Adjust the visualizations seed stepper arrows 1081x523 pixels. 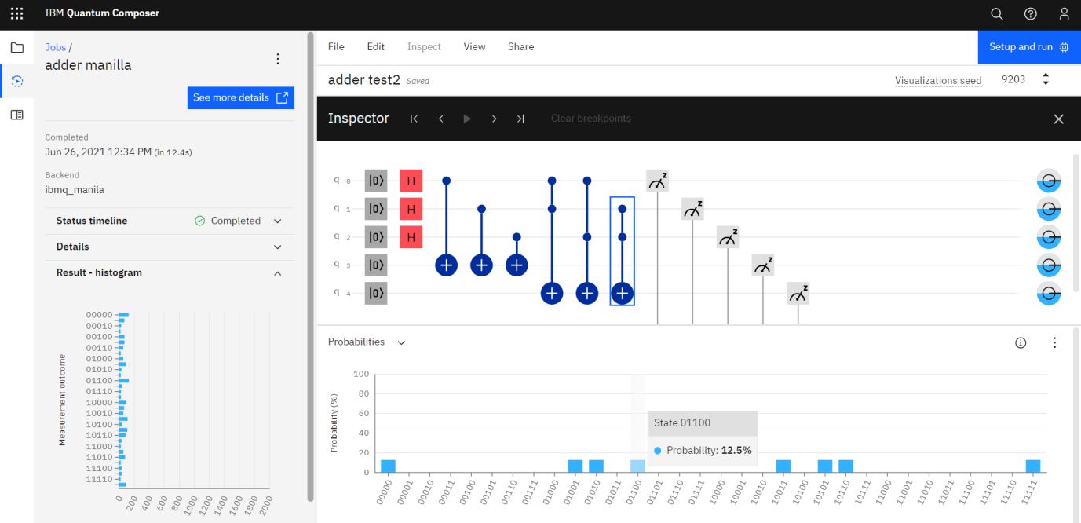[x=1046, y=79]
